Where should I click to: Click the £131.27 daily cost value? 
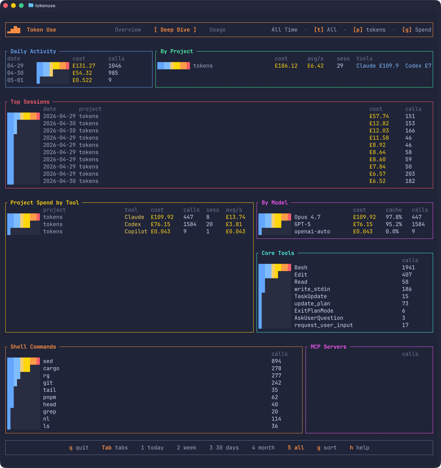click(x=84, y=66)
